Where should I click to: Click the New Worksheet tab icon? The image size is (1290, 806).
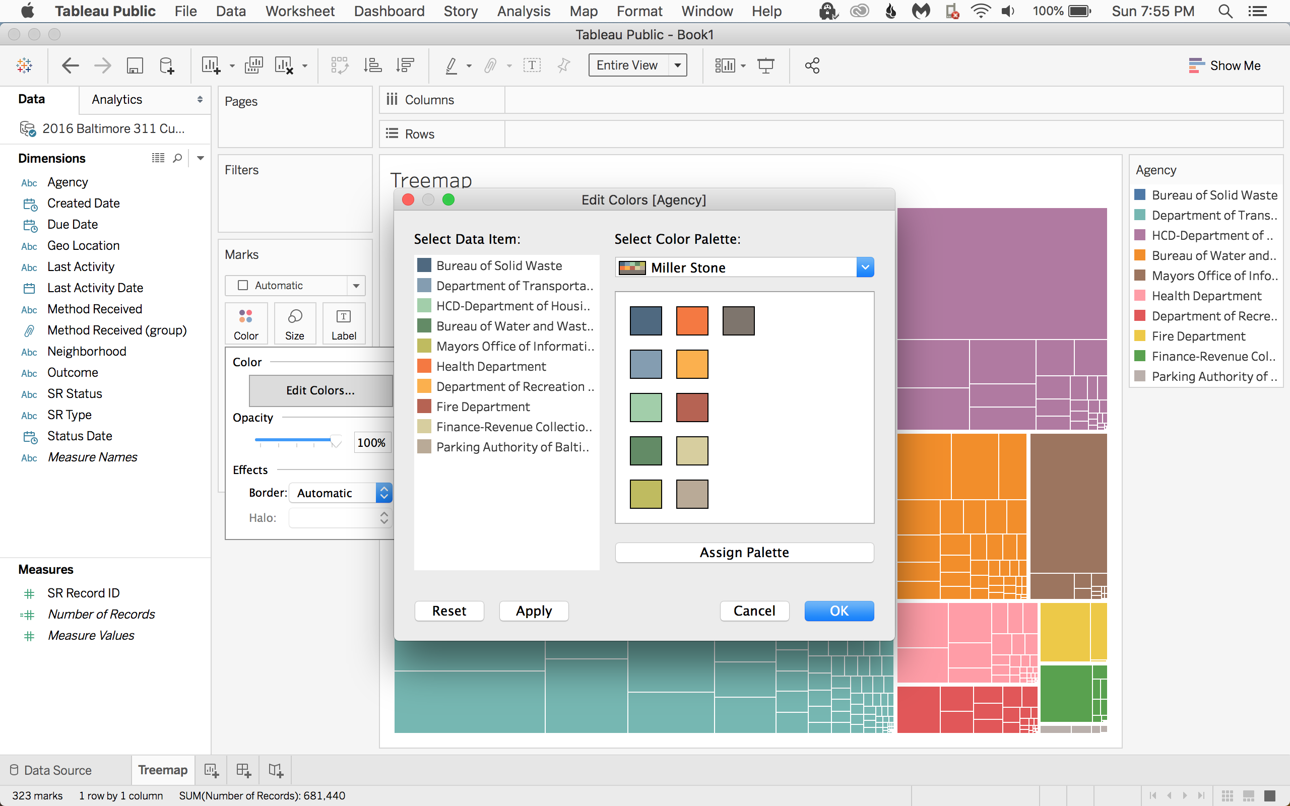point(211,770)
